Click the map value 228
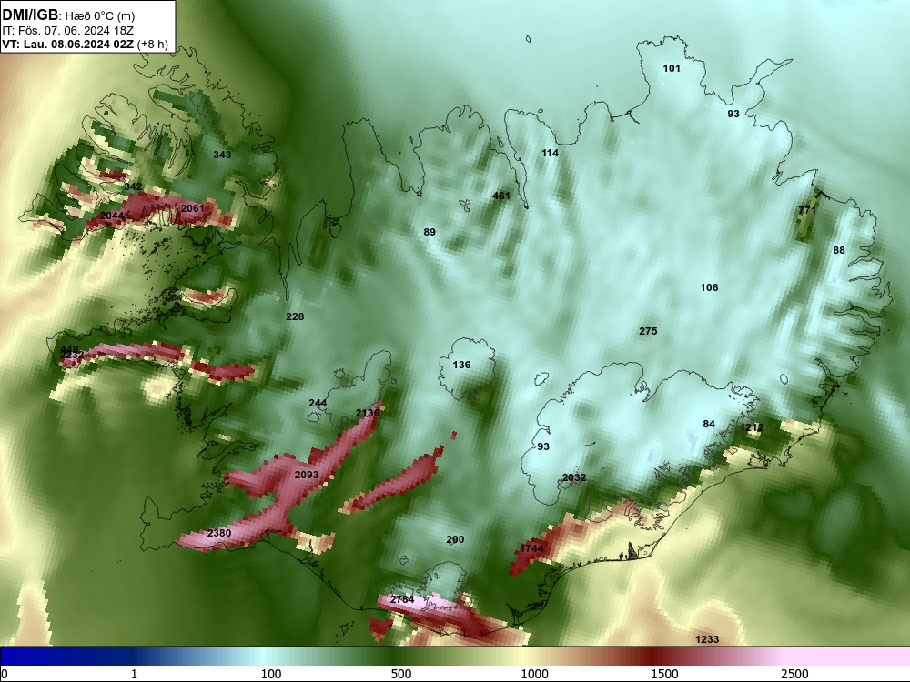The height and width of the screenshot is (682, 910). tap(295, 316)
